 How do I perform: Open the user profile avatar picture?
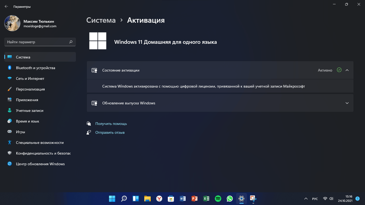coord(12,23)
